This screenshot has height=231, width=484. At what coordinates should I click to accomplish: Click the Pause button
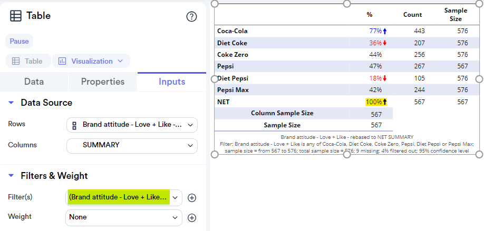click(x=19, y=41)
